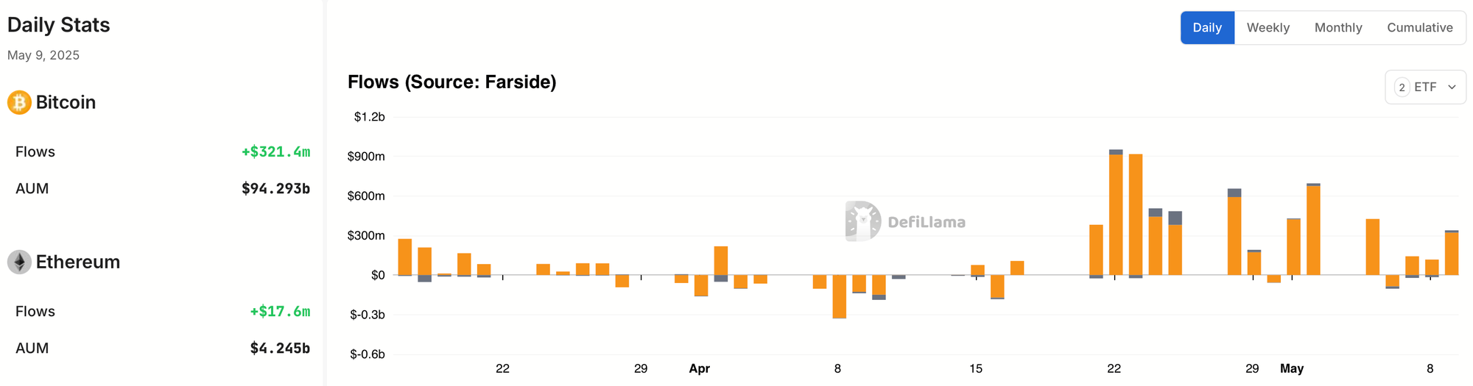Click the Ethereum logo icon
Viewport: 1473px width, 386px height.
pyautogui.click(x=19, y=262)
